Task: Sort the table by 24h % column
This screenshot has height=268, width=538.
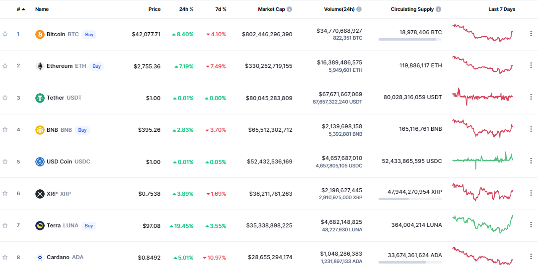Action: [186, 9]
